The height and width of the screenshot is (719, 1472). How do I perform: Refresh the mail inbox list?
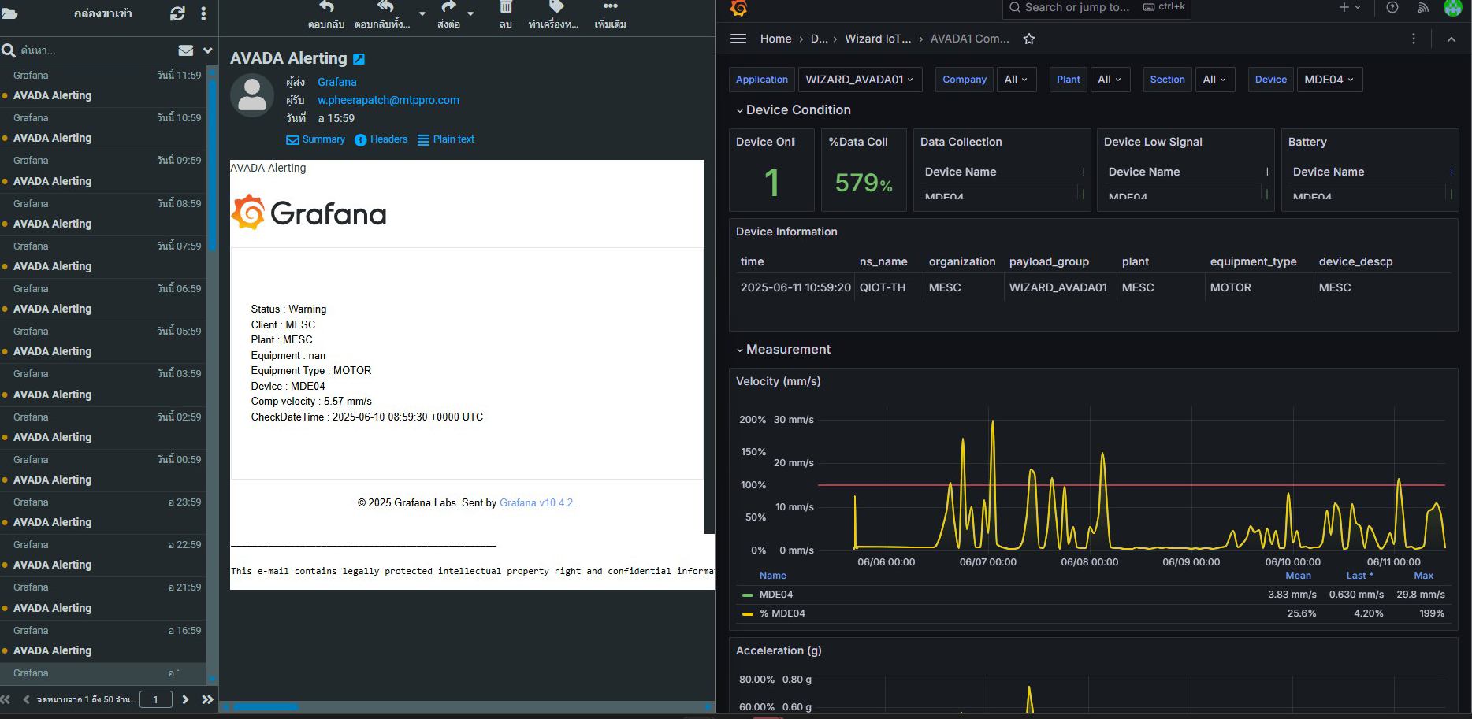(177, 13)
